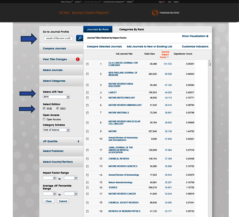Open the Help link in top bar
Screen dimensions: 239x217
[170, 2]
